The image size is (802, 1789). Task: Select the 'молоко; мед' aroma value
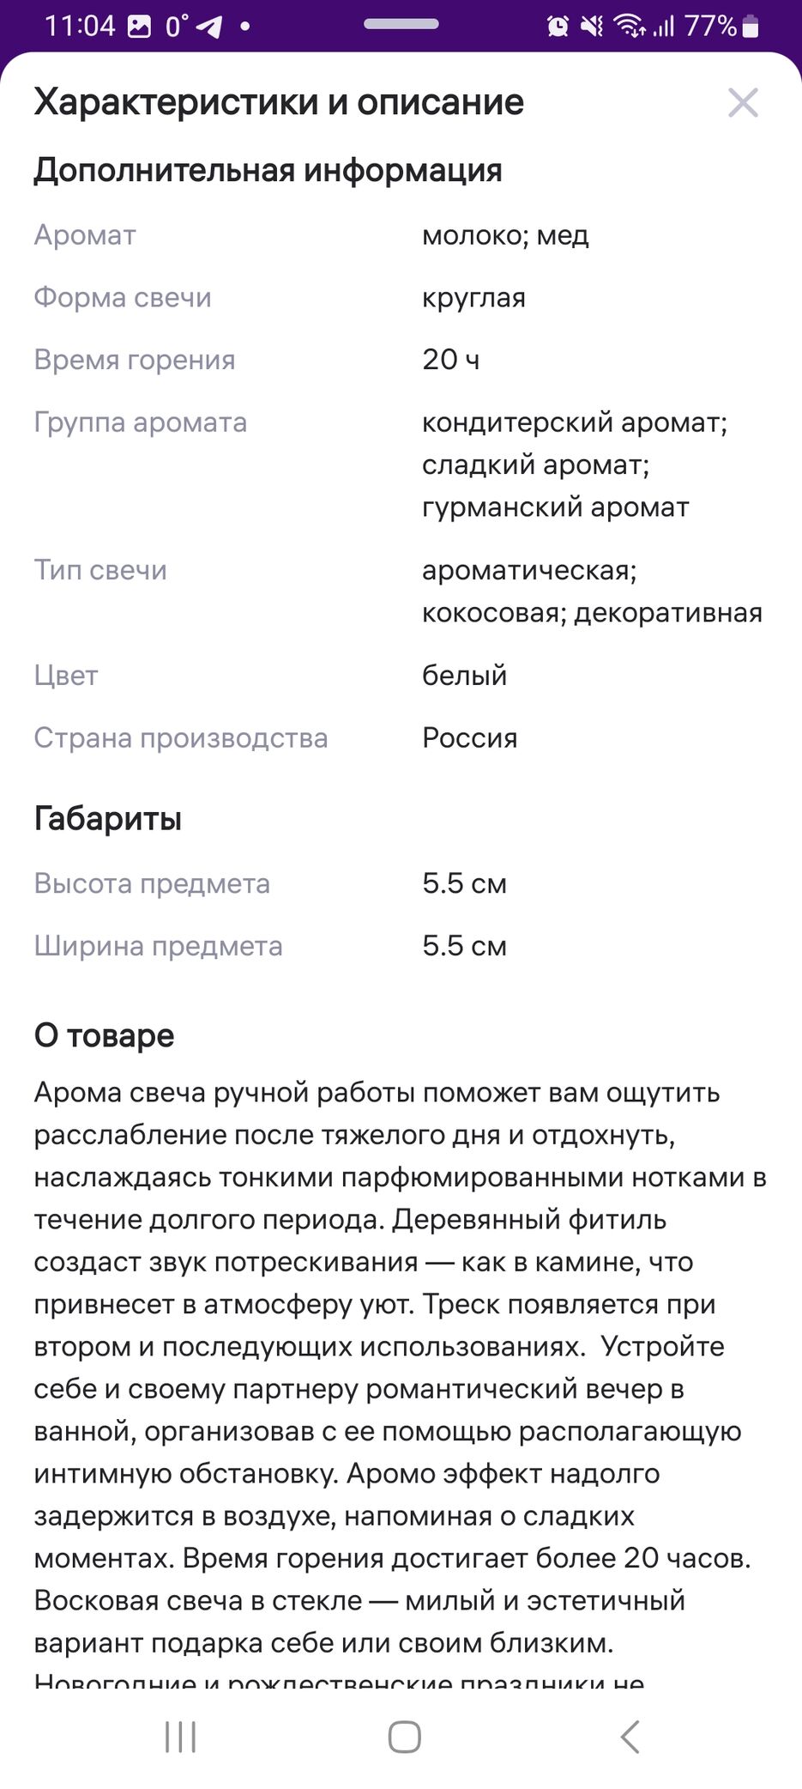(505, 235)
